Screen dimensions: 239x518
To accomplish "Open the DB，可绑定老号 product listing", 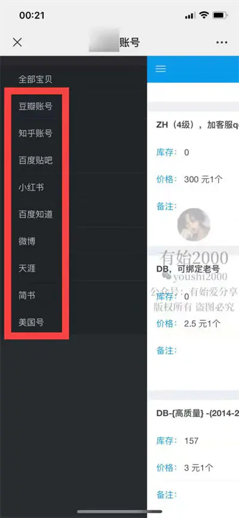I will [188, 269].
